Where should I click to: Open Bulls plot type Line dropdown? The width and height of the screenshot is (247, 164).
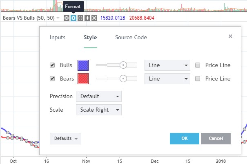167,65
